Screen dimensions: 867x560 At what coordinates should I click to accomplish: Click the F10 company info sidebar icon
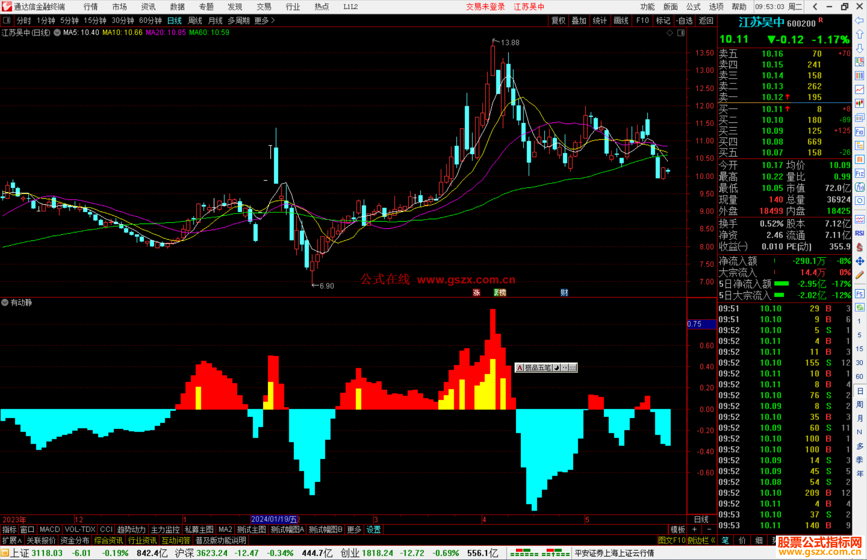859,132
